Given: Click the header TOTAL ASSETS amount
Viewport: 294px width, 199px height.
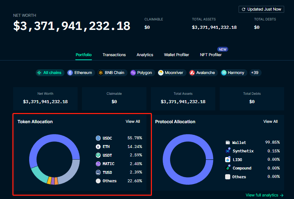Looking at the screenshot, I should pyautogui.click(x=214, y=27).
